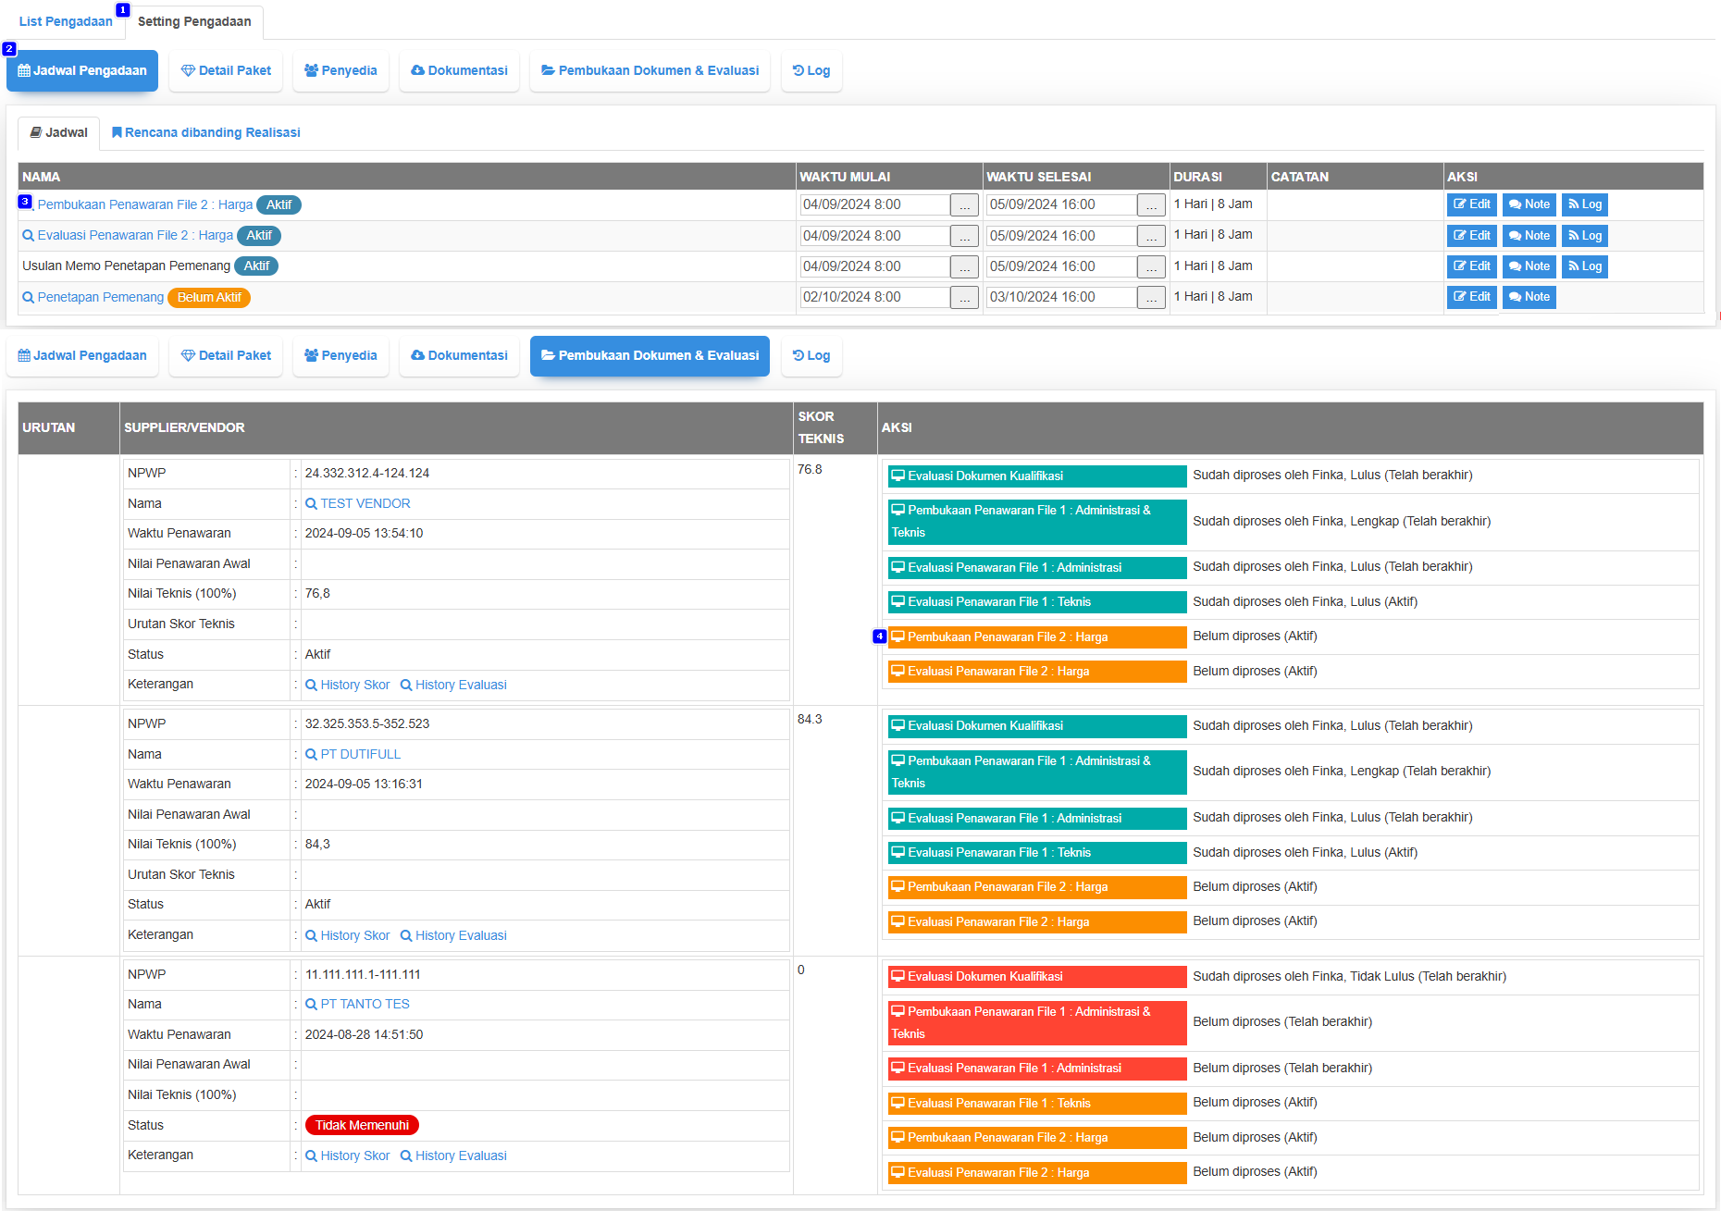
Task: Open date picker for Evaluasi Penawaran start time
Action: (x=964, y=237)
